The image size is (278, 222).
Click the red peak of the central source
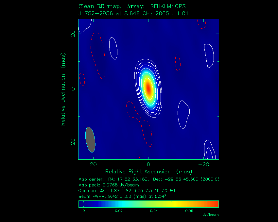pyautogui.click(x=148, y=88)
